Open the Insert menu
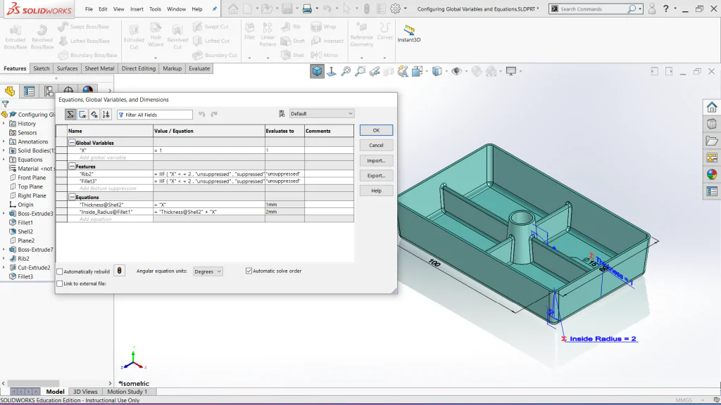Image resolution: width=721 pixels, height=405 pixels. 137,9
